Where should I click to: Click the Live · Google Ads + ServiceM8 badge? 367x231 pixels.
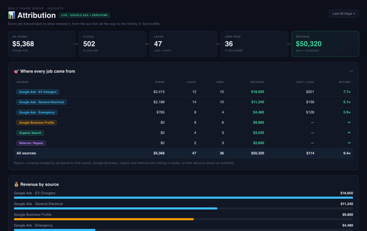point(84,15)
